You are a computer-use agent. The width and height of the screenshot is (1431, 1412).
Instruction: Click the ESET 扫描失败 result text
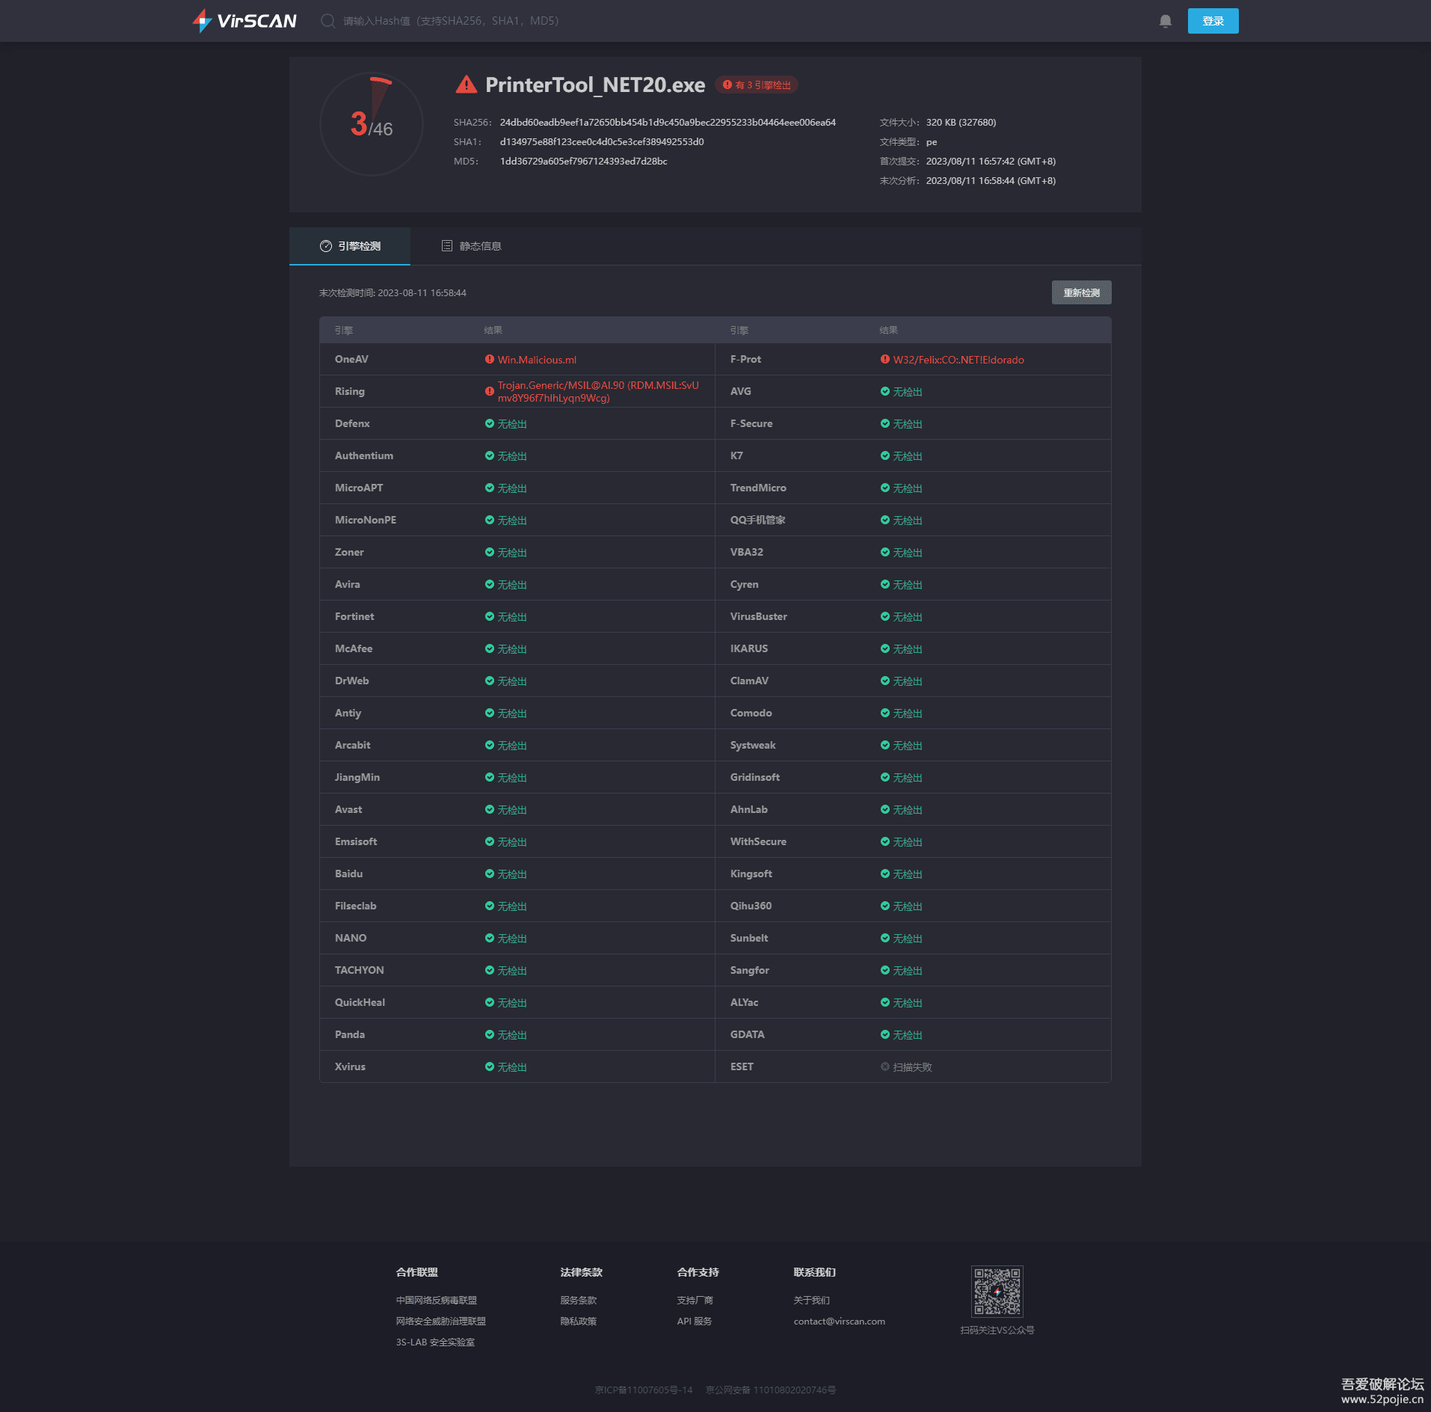click(912, 1067)
